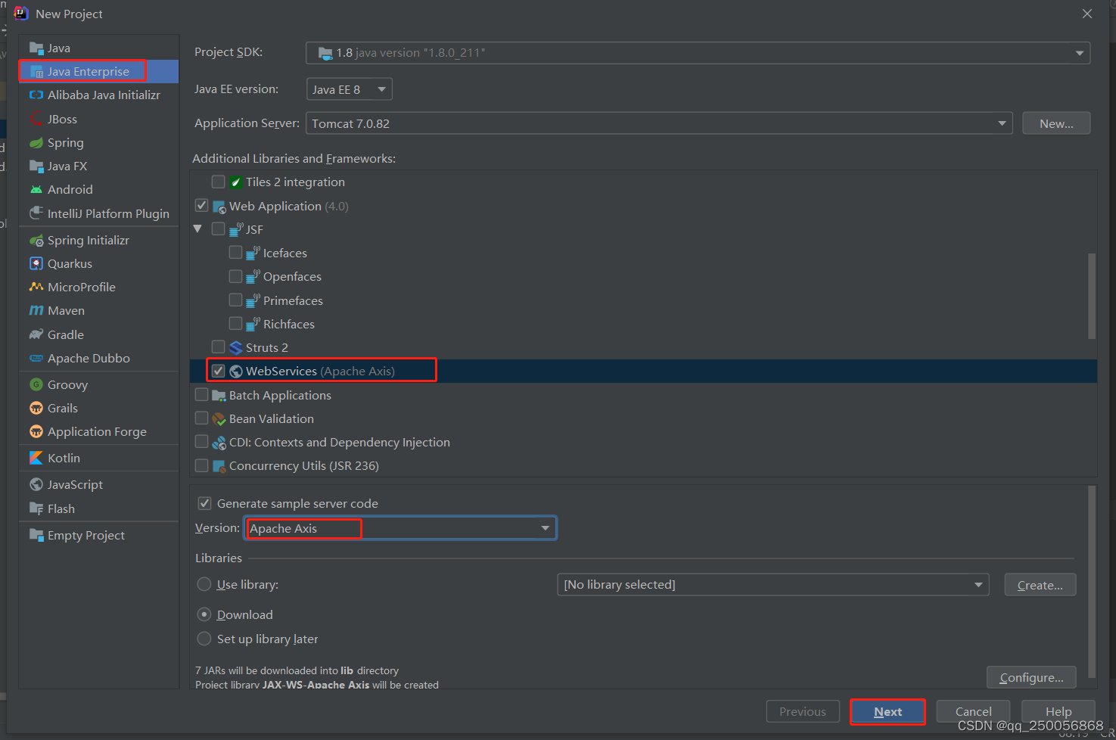Click the Struts 2 framework icon

point(236,347)
